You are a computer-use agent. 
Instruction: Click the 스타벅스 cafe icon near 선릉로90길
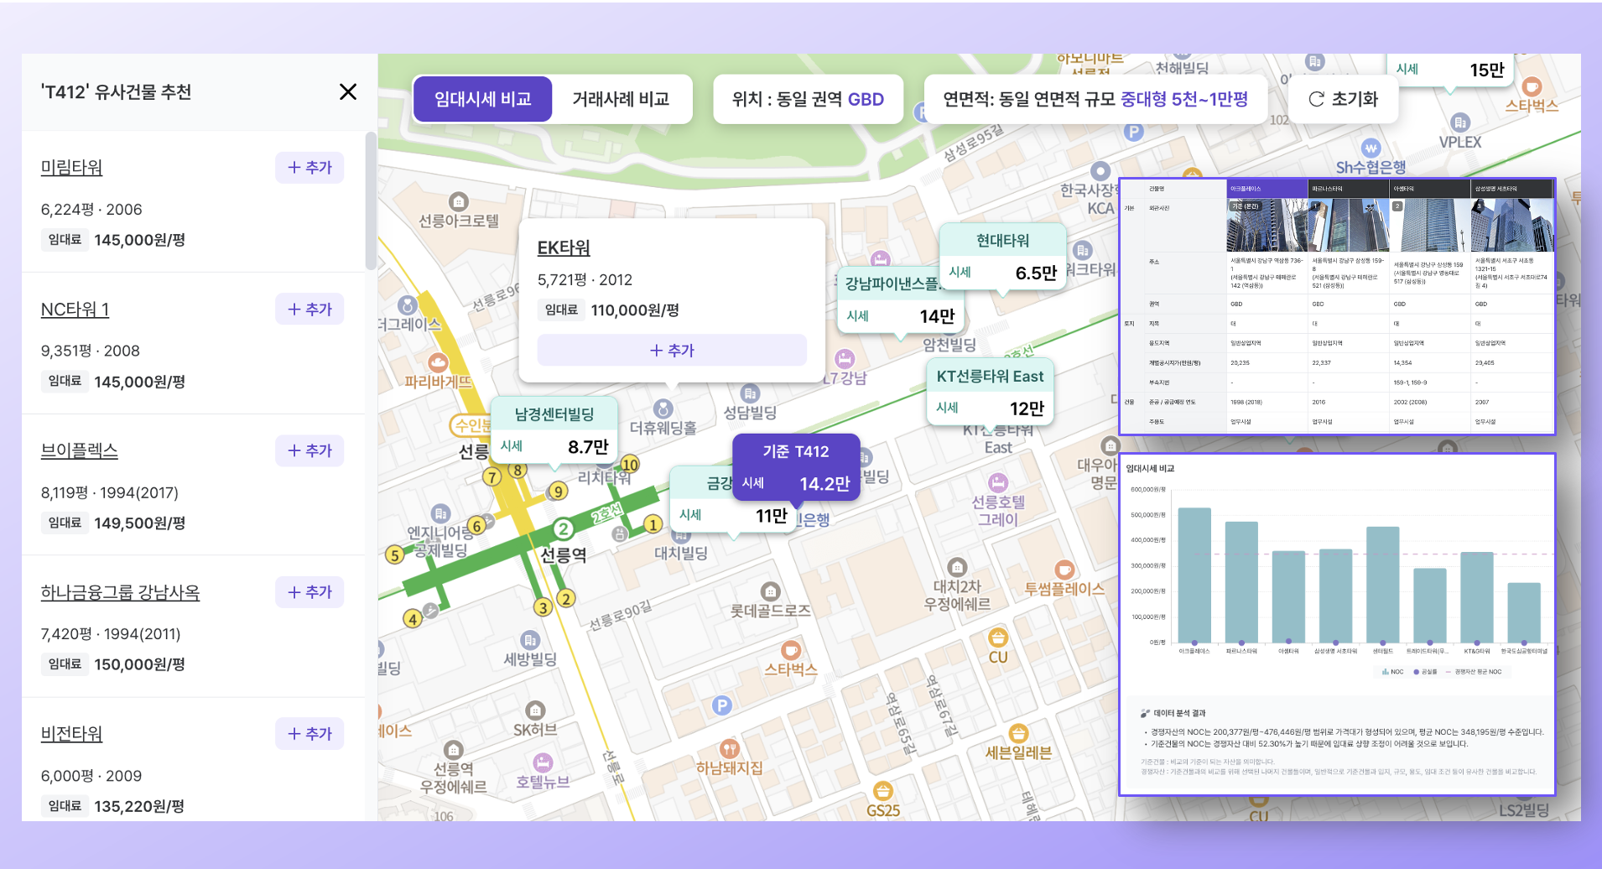click(790, 650)
